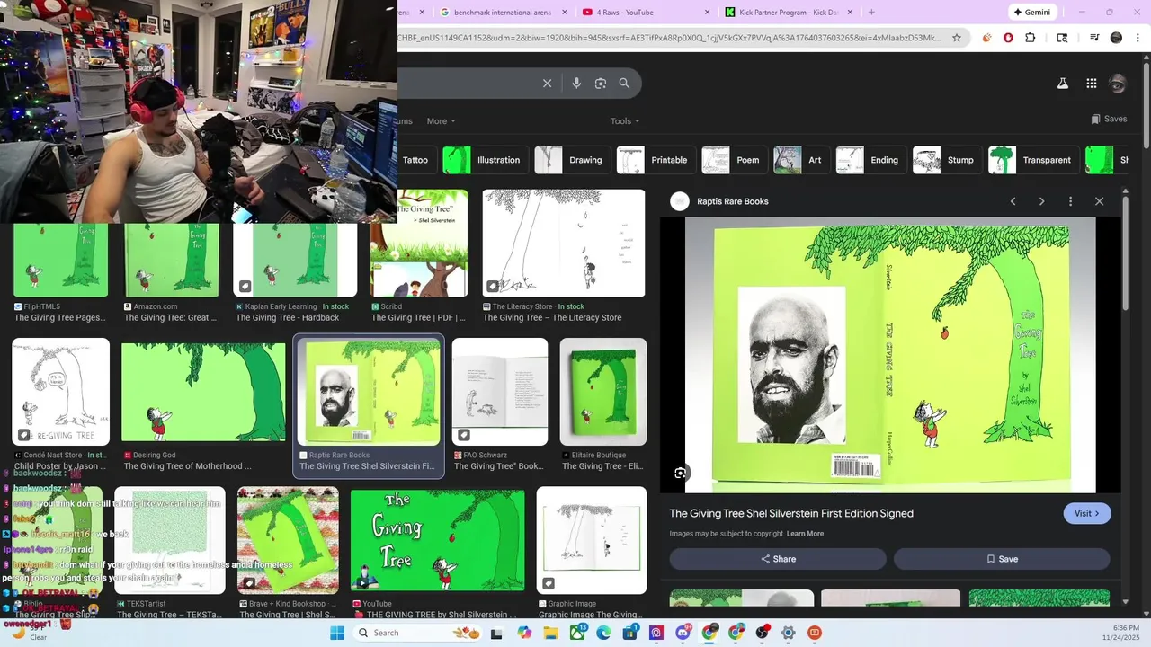Open the Google account profile picture
The height and width of the screenshot is (647, 1151).
(x=1118, y=84)
